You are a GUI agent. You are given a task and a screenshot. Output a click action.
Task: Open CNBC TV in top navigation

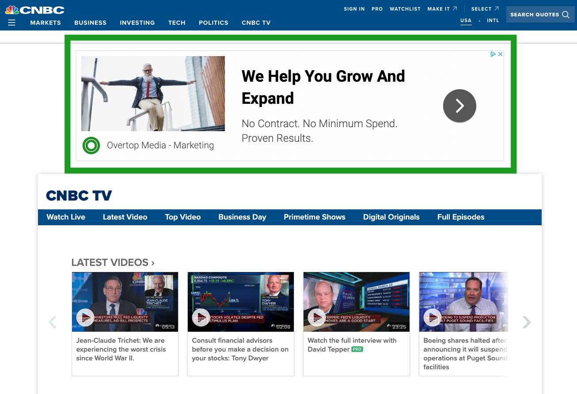(256, 23)
